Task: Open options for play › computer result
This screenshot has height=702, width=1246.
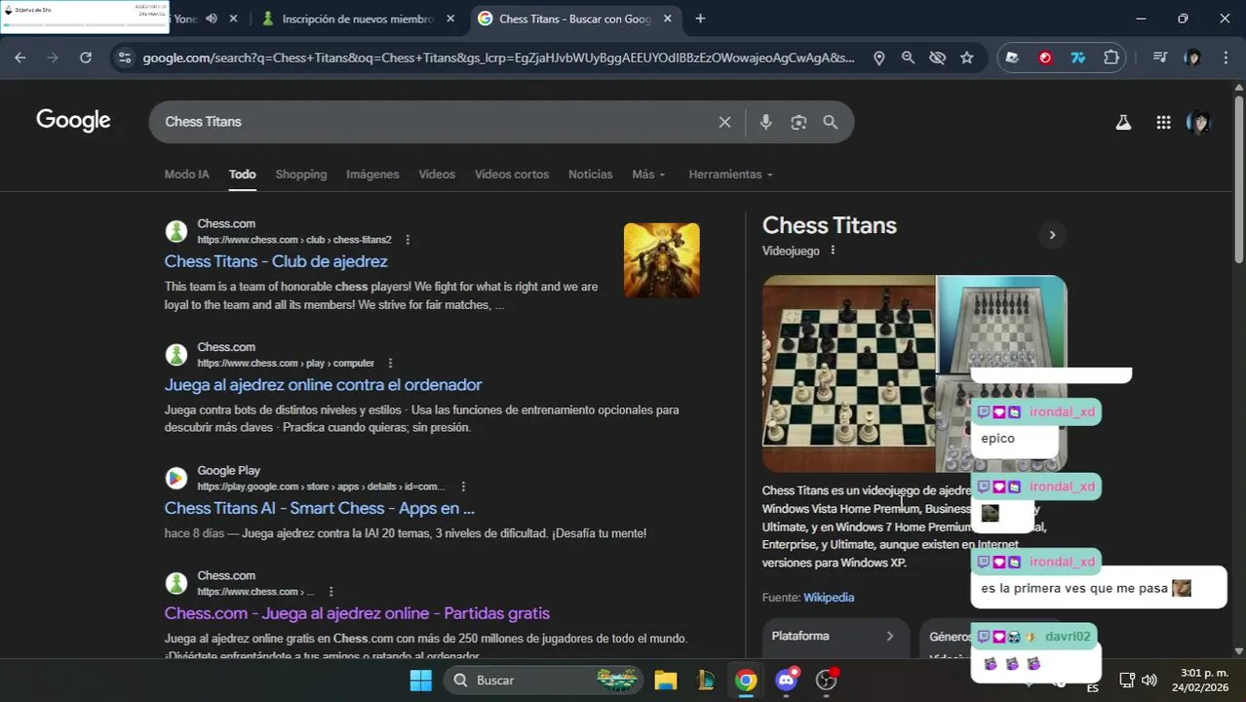Action: point(390,364)
